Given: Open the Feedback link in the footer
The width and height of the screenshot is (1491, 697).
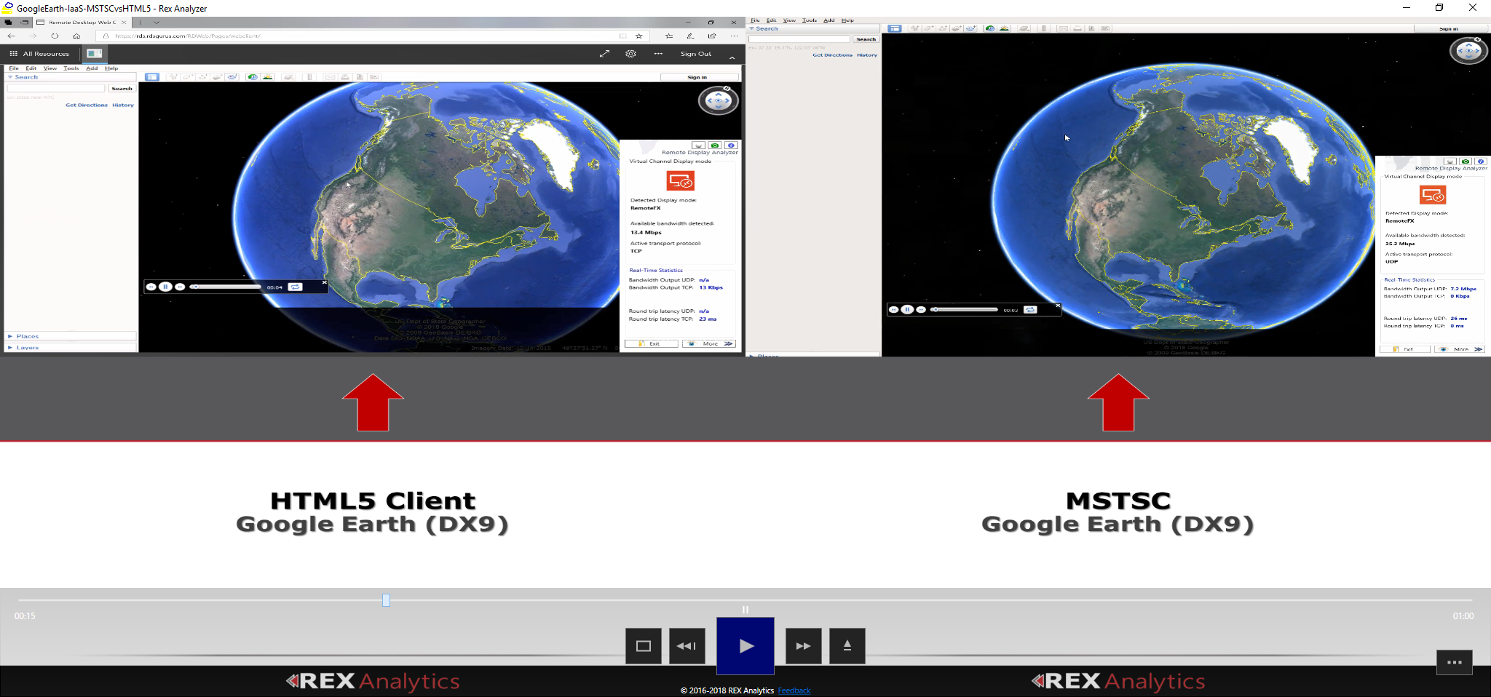Looking at the screenshot, I should [794, 690].
